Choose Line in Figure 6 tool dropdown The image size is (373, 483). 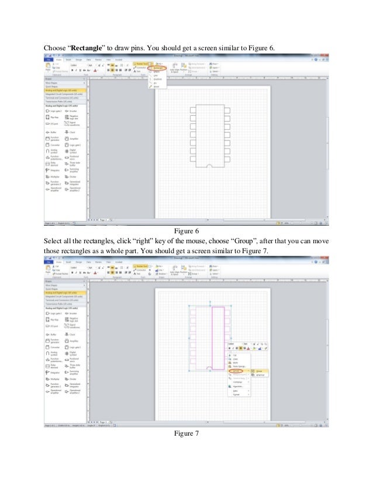pos(156,75)
